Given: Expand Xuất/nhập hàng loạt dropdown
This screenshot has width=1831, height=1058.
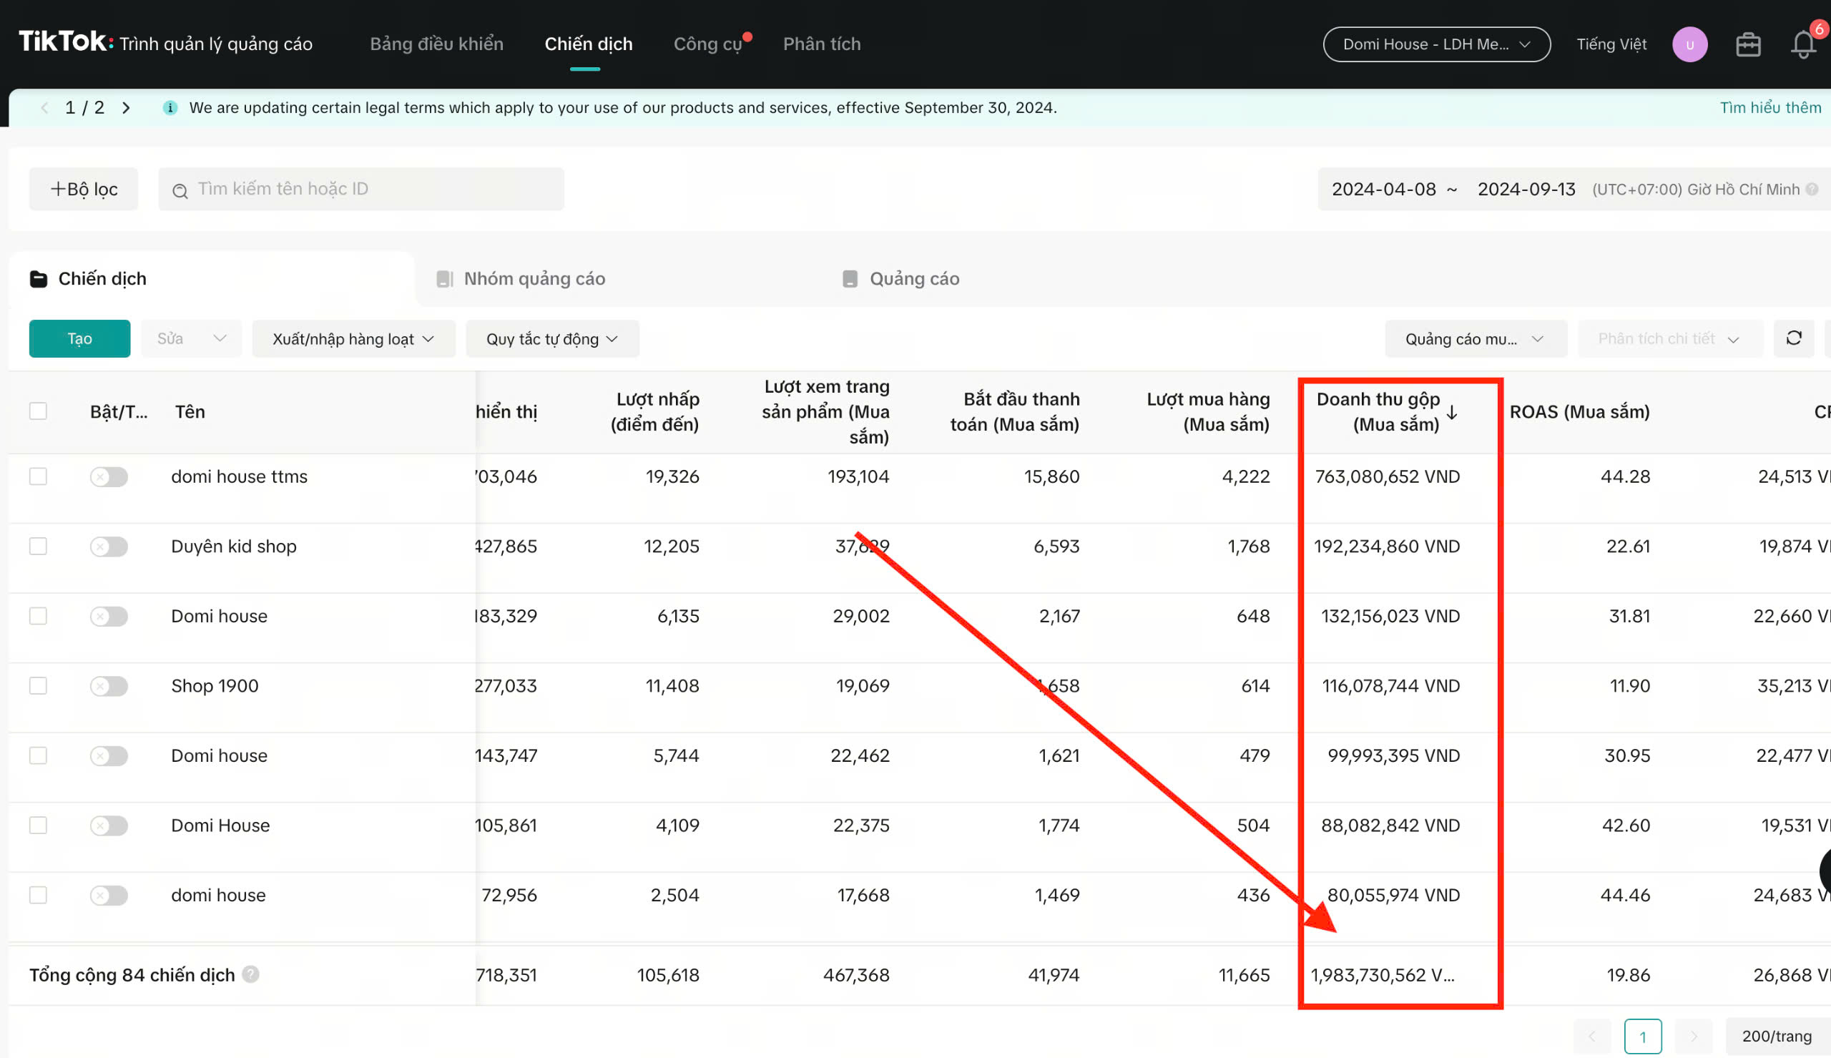Looking at the screenshot, I should point(354,338).
